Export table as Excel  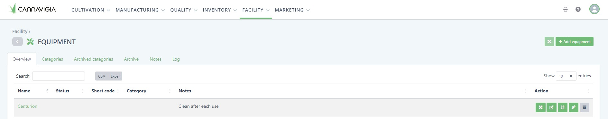pyautogui.click(x=115, y=76)
